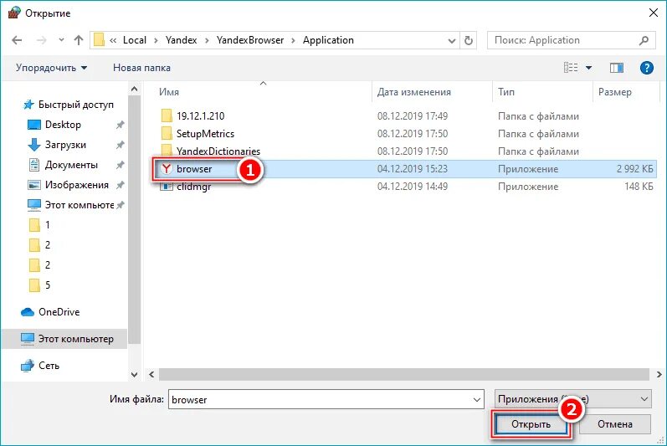Screen dimensions: 667x446
Task: Click horizontal scrollbar right arrow
Action: [659, 375]
